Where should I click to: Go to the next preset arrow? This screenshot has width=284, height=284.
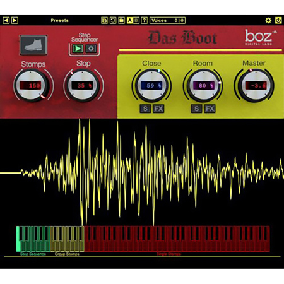(15, 20)
